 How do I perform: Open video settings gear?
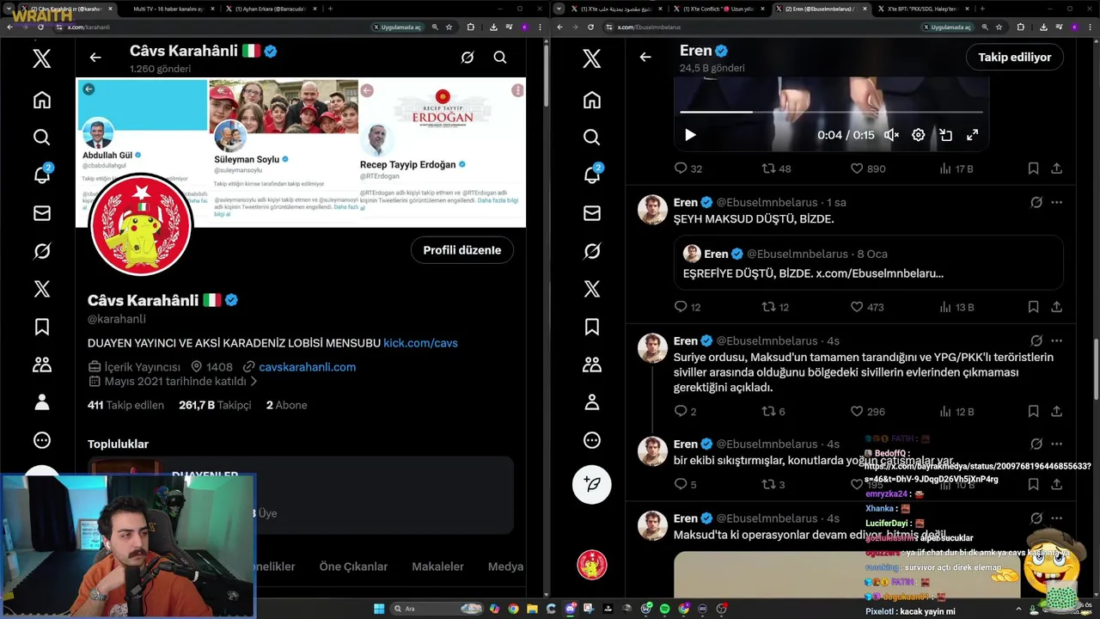(919, 135)
